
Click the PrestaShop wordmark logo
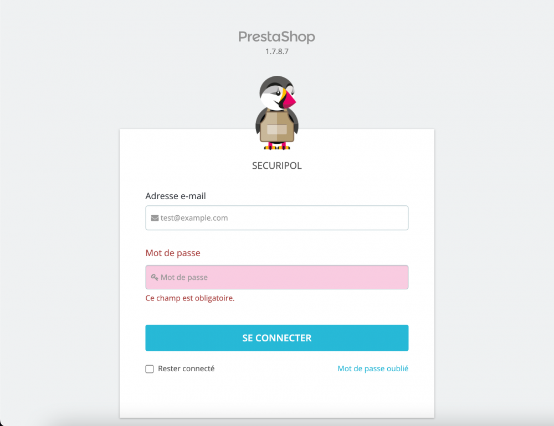276,37
